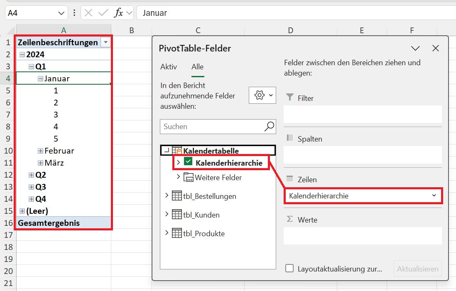Collapse the Q1 quarter group
The height and width of the screenshot is (291, 456).
coord(32,66)
